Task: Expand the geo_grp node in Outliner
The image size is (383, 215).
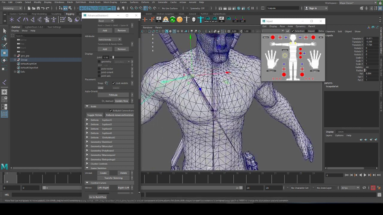Action: coord(15,56)
